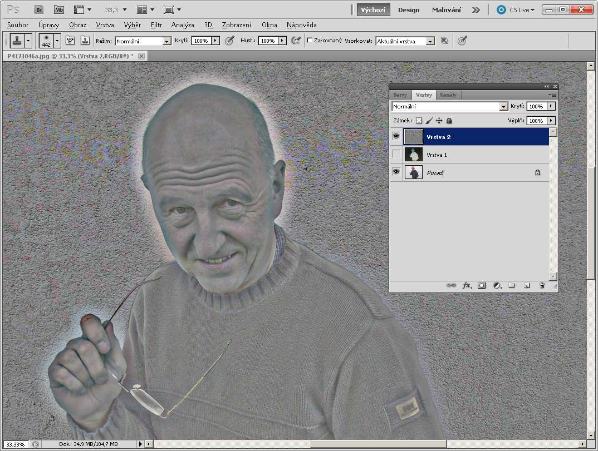The height and width of the screenshot is (451, 598).
Task: Lock layer position with the move-cross icon
Action: coord(439,121)
